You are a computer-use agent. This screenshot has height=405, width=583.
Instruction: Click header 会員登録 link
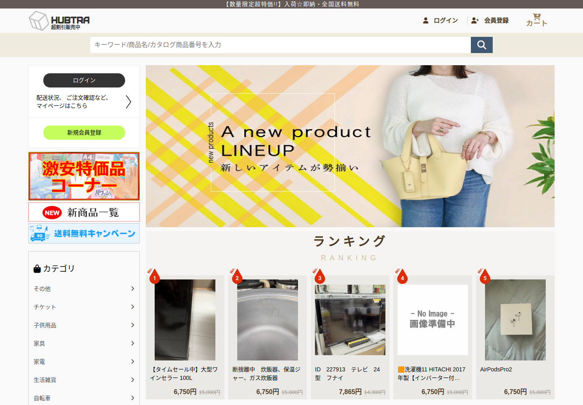(496, 20)
